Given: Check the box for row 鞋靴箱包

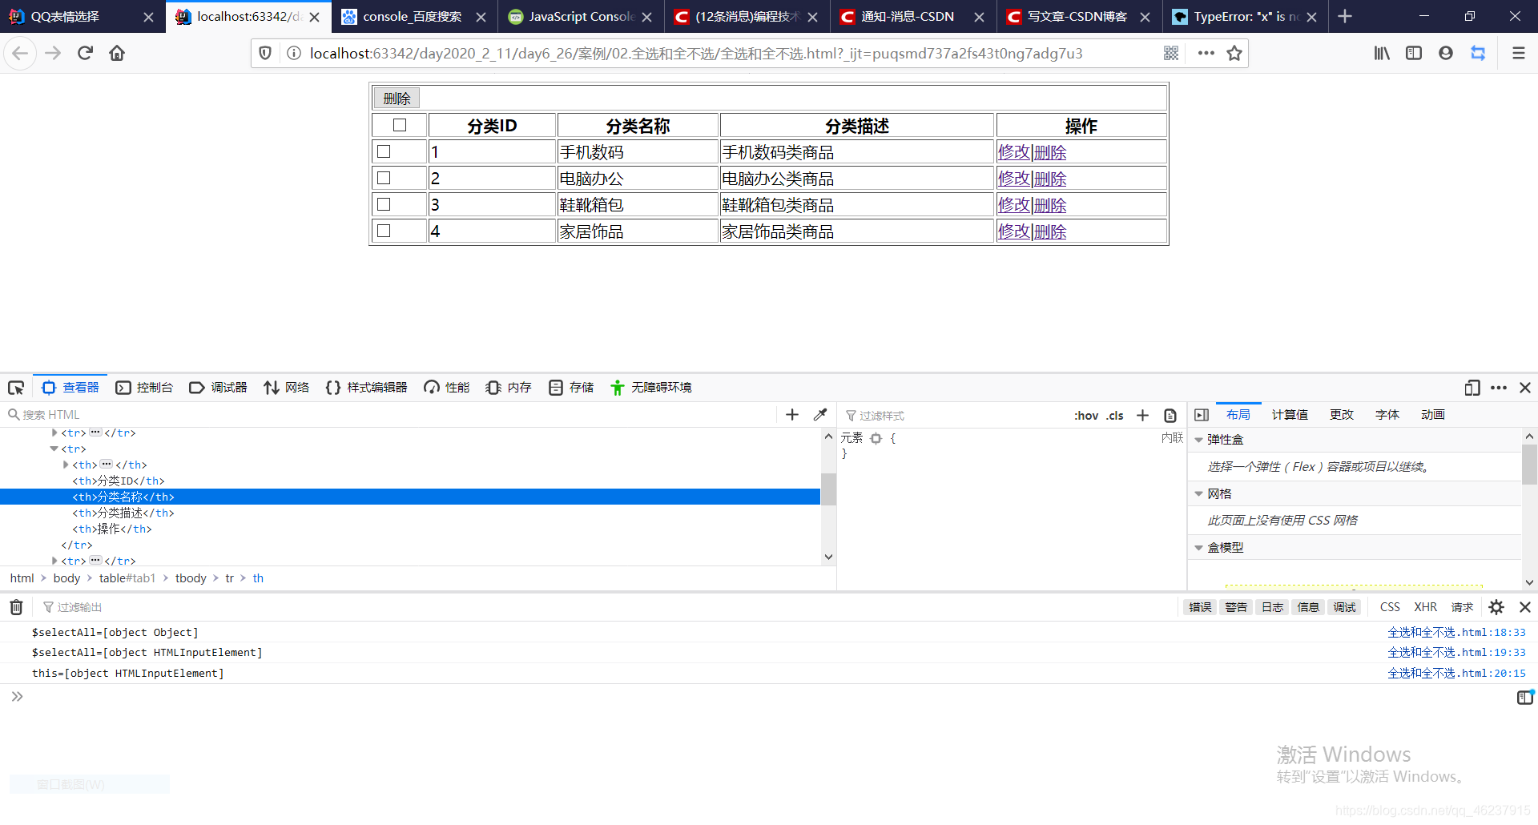Looking at the screenshot, I should click(x=384, y=204).
